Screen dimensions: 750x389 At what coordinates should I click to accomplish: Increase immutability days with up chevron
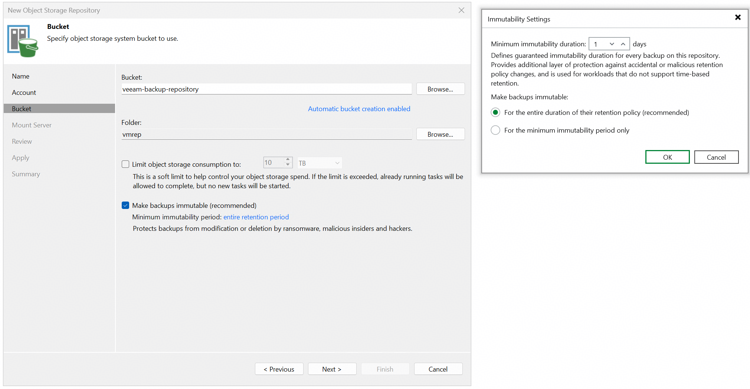click(x=623, y=44)
